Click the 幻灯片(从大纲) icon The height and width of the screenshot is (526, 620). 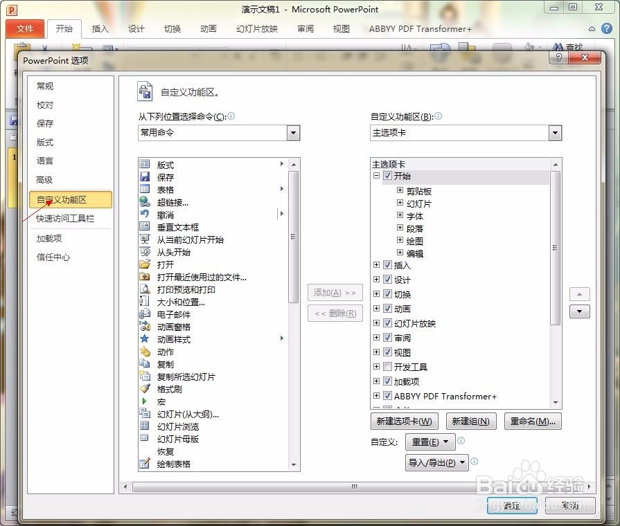pos(145,413)
